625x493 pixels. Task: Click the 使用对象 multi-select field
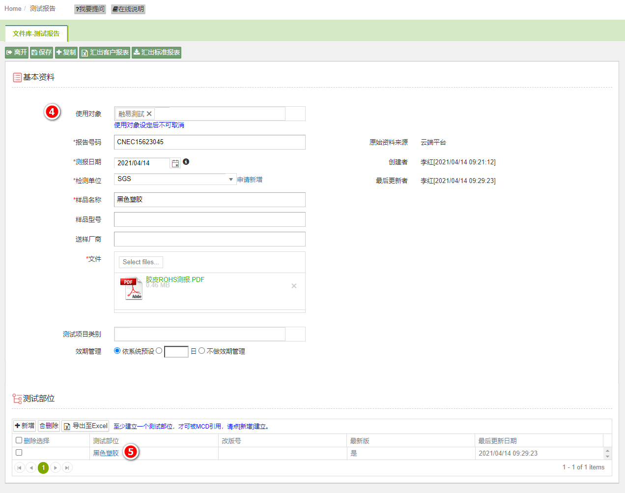[x=210, y=114]
